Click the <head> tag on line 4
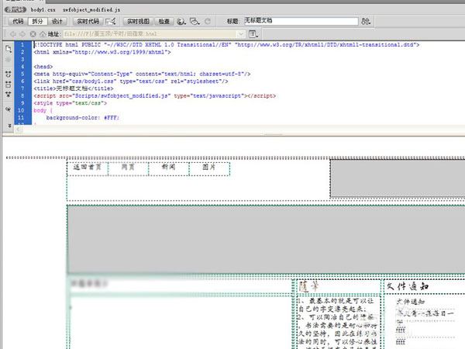 click(43, 67)
